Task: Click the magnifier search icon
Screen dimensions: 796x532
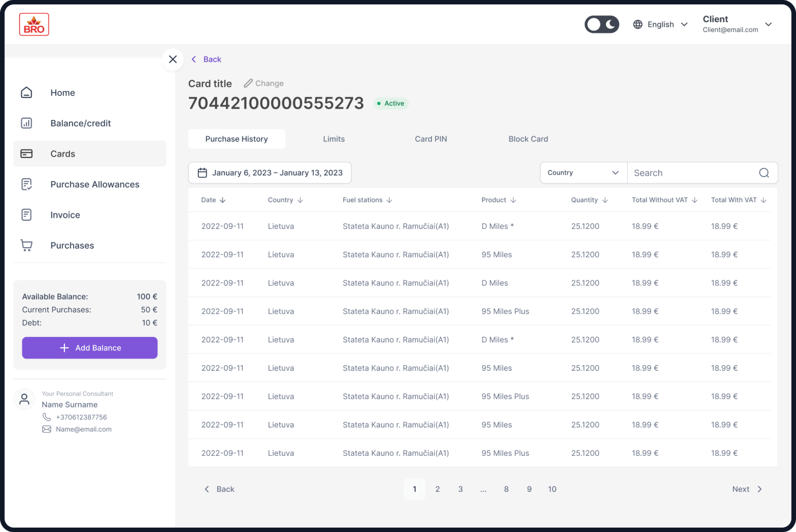Action: click(764, 173)
